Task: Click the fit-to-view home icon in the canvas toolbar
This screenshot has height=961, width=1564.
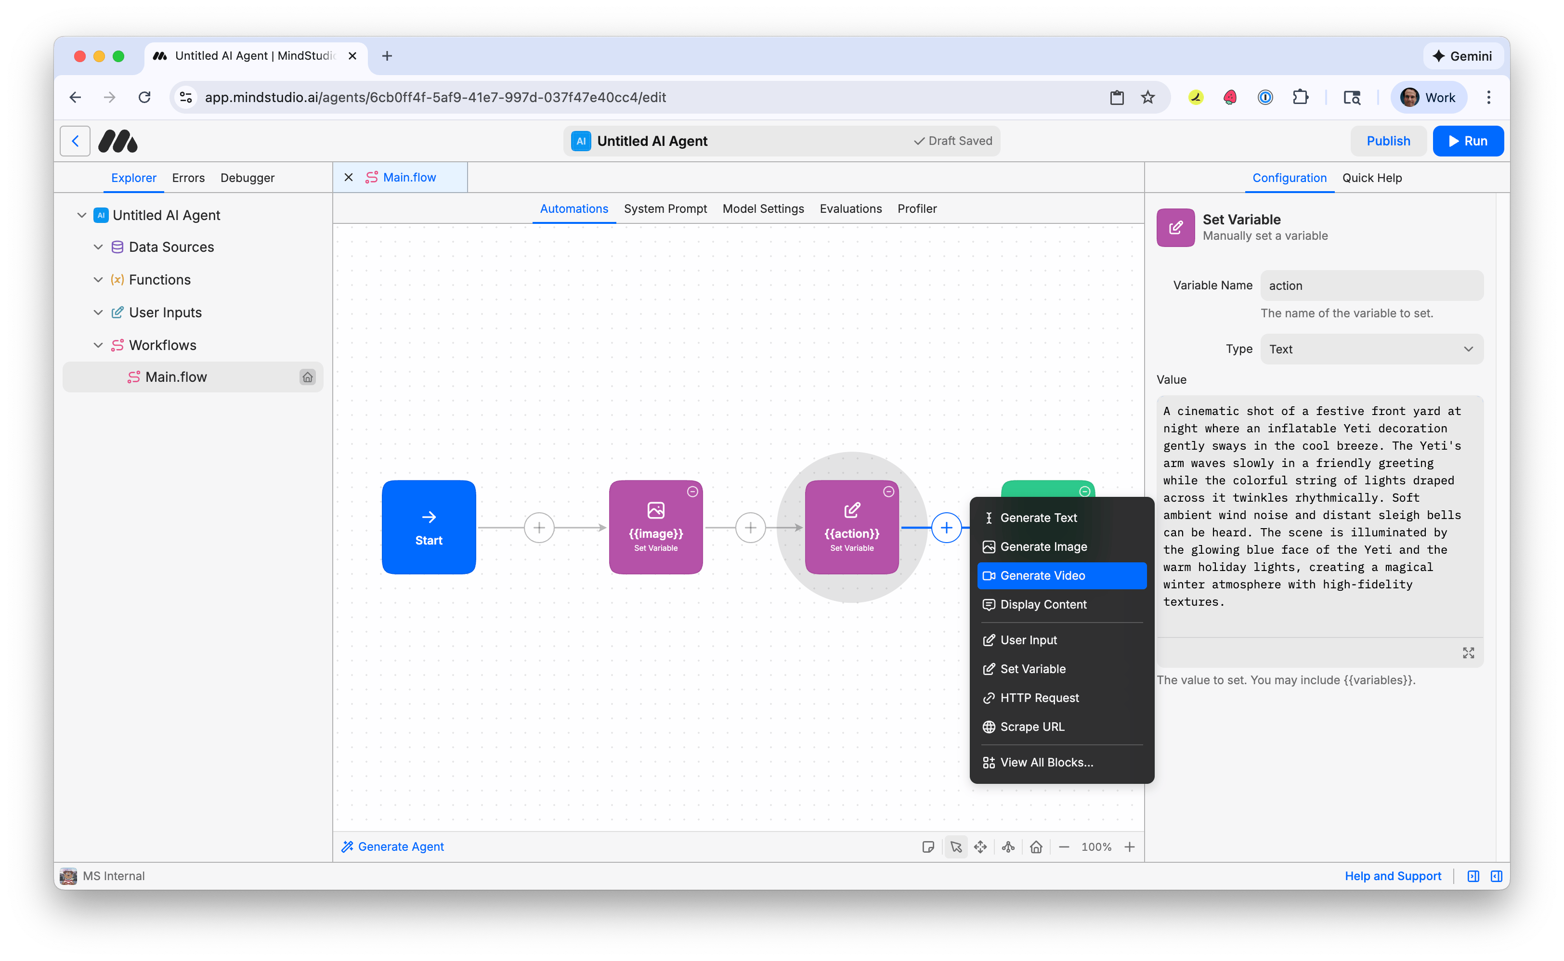Action: point(1036,846)
